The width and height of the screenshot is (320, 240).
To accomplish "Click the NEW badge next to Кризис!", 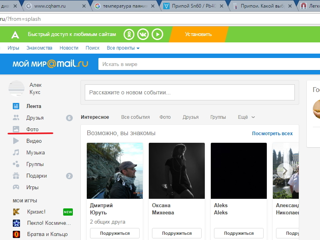I will pos(68,212).
